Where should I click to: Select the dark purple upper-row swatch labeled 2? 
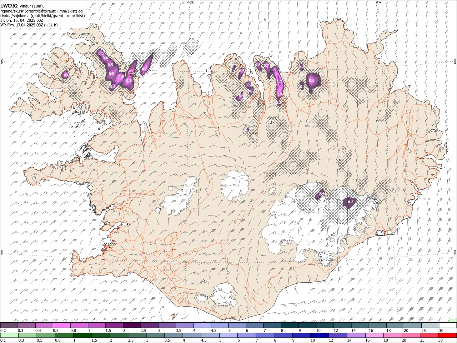(x=132, y=325)
